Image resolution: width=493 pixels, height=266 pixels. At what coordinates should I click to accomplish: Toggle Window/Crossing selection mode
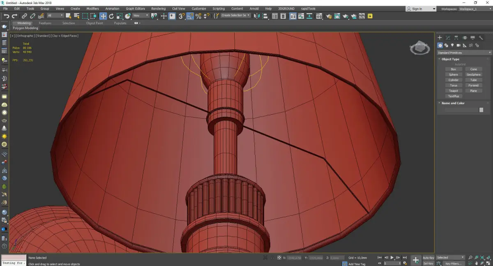pos(94,16)
